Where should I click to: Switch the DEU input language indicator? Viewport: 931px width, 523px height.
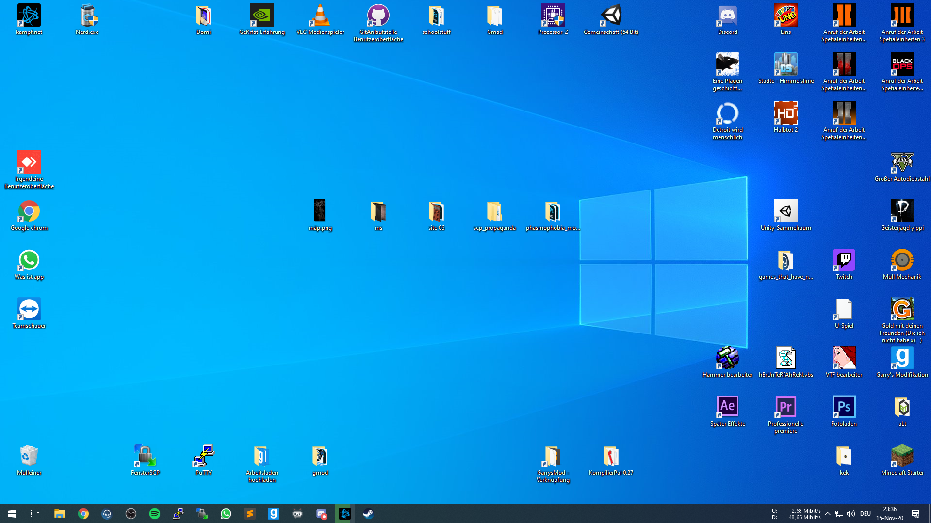866,514
